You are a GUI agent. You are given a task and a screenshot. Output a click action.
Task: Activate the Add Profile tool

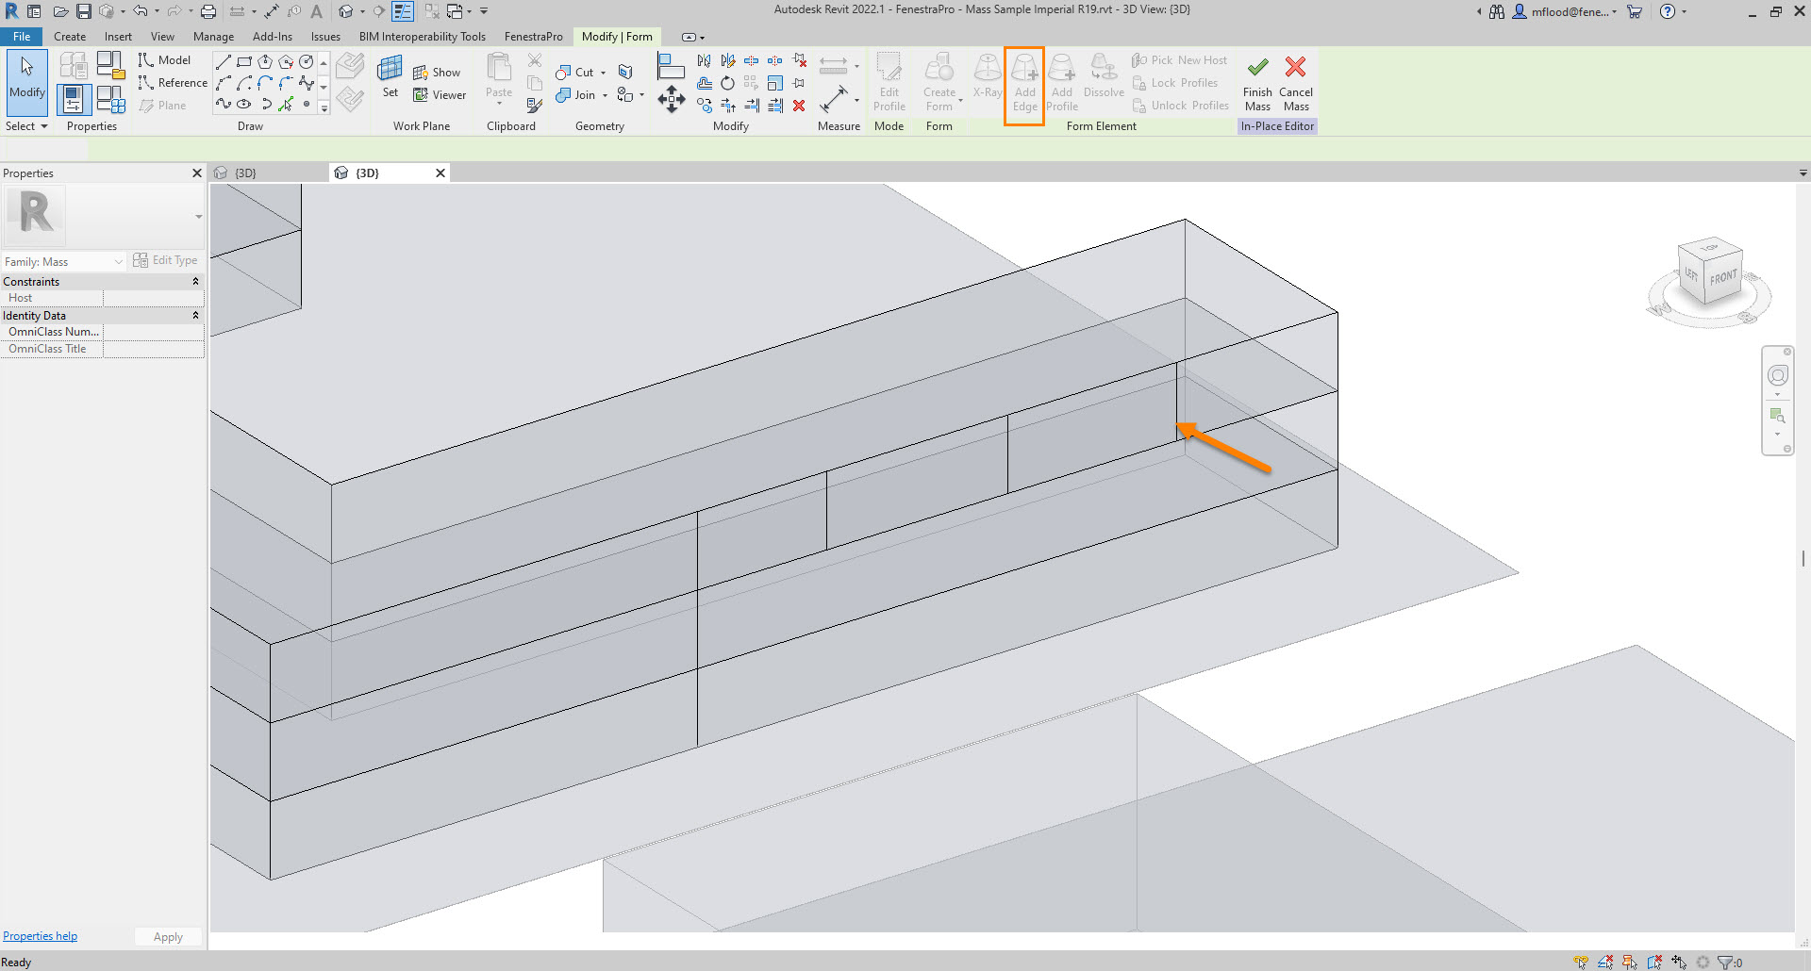click(1061, 83)
